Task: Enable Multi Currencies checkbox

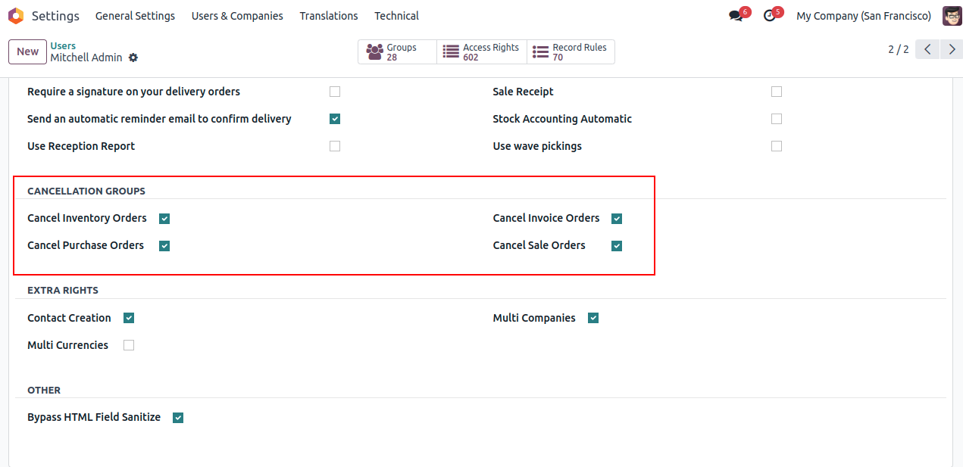Action: [129, 345]
